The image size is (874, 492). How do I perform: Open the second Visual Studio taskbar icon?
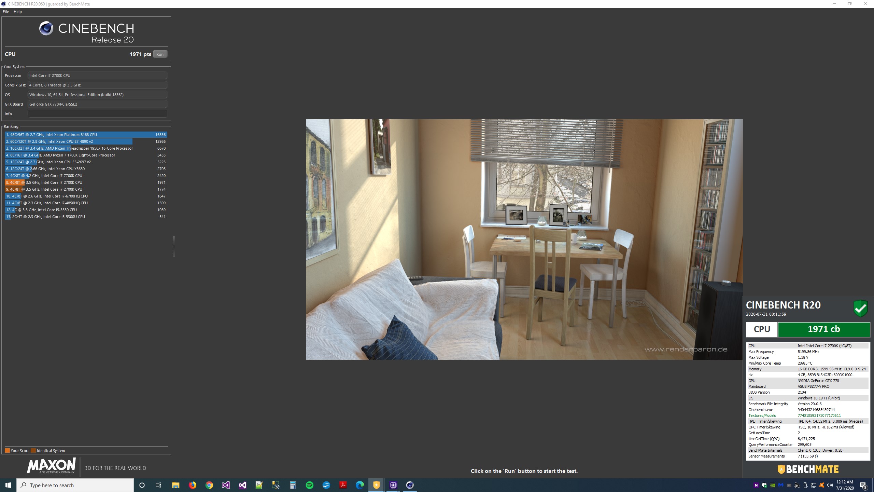click(243, 485)
